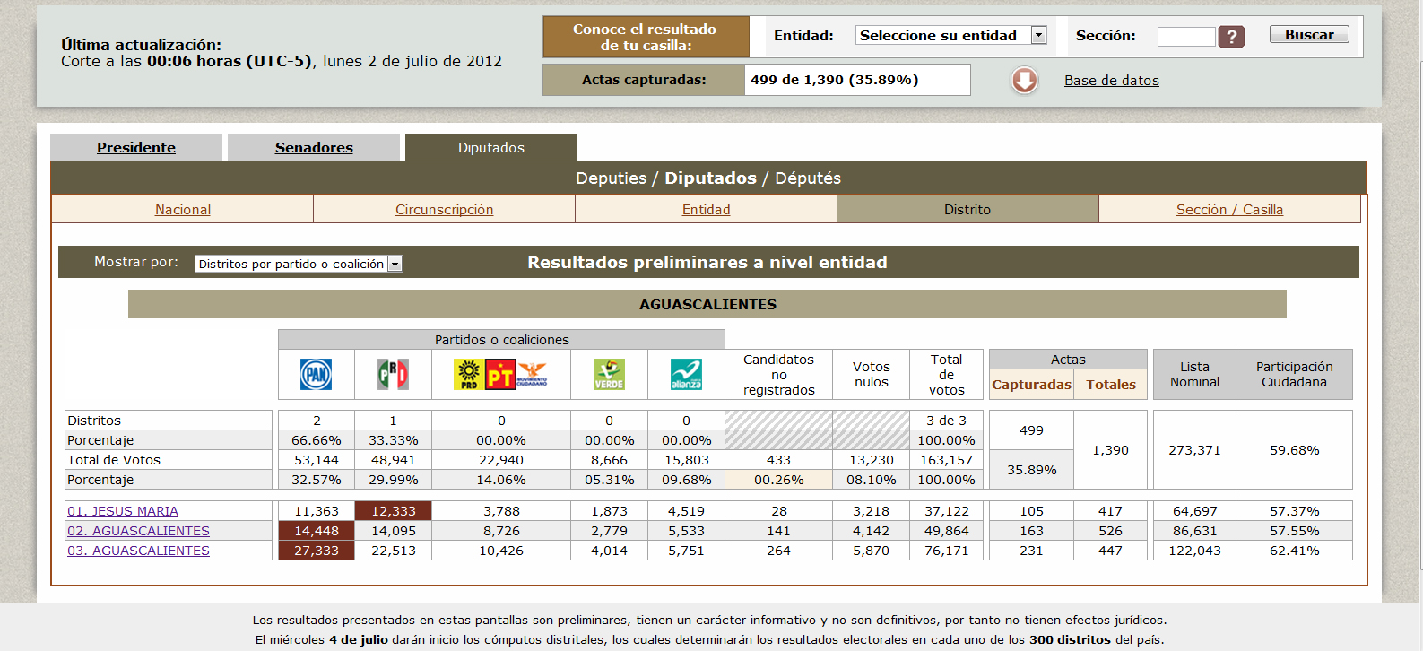1423x651 pixels.
Task: Open the Sección / Casilla sub-tab
Action: point(1229,210)
